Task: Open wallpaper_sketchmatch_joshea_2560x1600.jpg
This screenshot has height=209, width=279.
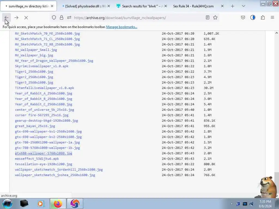Action: 55,175
